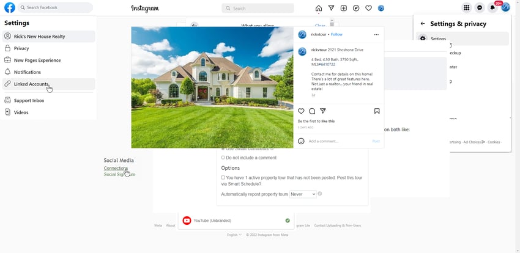Viewport: 520px width, 253px height.
Task: Share the post via paper plane icon
Action: [322, 111]
